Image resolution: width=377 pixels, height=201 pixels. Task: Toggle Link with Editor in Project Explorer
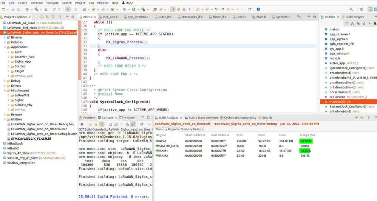(47, 17)
